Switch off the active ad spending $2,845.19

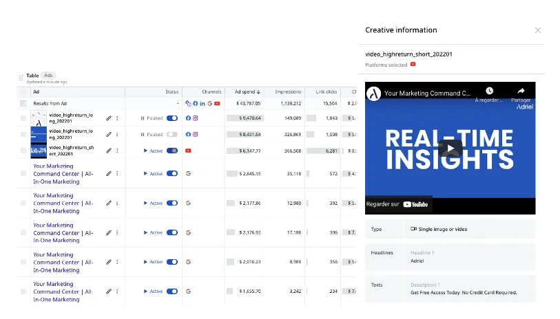tap(172, 173)
